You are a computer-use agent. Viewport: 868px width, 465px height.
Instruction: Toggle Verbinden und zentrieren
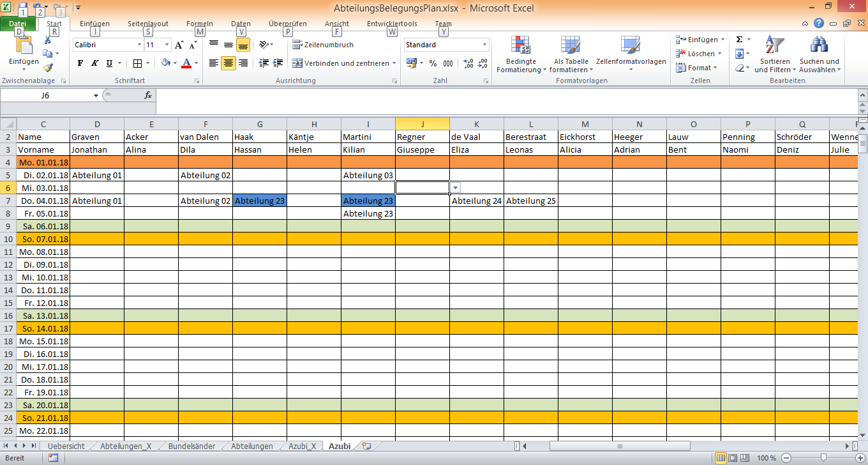click(338, 63)
